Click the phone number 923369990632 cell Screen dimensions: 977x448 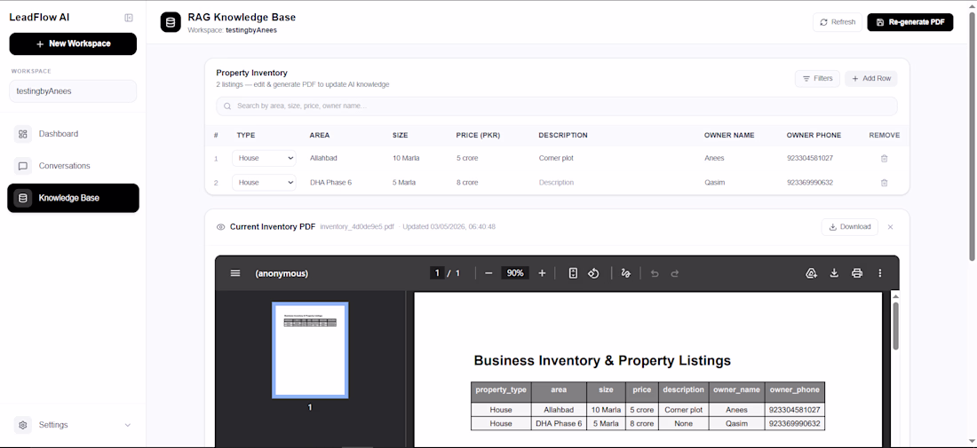coord(810,183)
